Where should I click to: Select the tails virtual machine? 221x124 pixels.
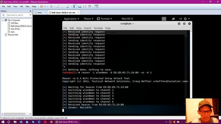[13, 32]
